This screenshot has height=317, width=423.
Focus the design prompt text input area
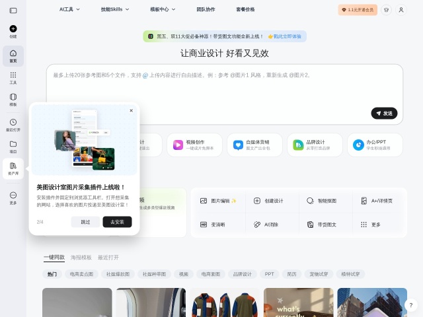[x=225, y=94]
